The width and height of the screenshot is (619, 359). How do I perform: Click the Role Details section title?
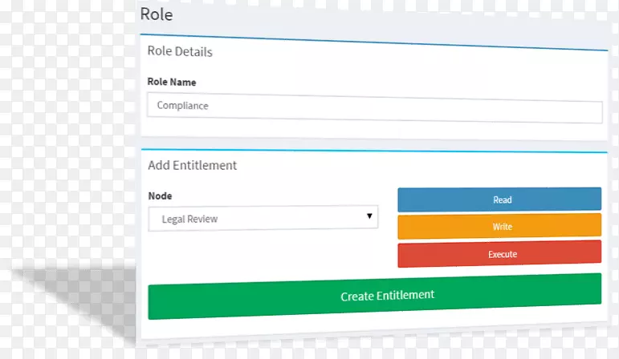pyautogui.click(x=180, y=51)
